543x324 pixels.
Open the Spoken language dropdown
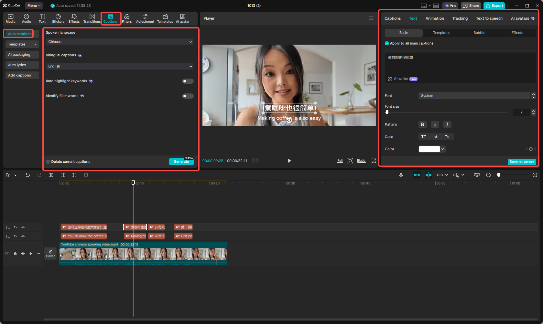point(120,42)
